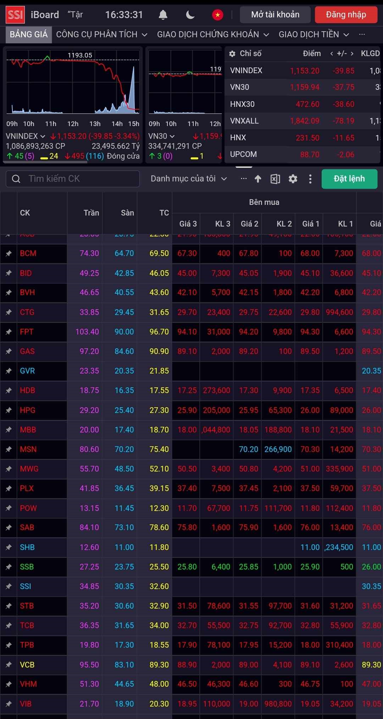Unpin BCM row pin icon
Image resolution: width=383 pixels, height=719 pixels.
pos(9,254)
